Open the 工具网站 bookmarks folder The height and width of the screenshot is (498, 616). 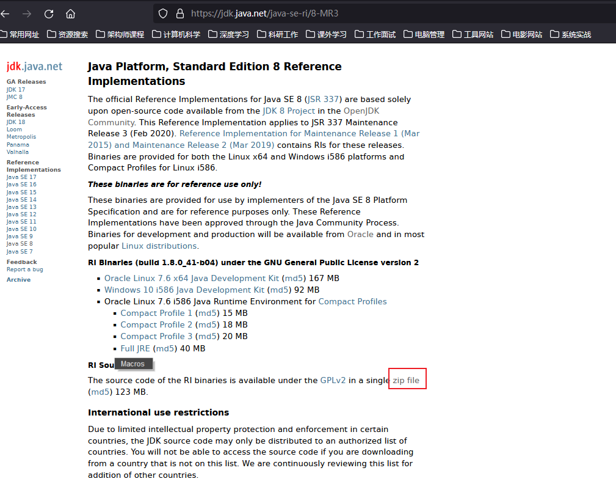click(x=473, y=35)
